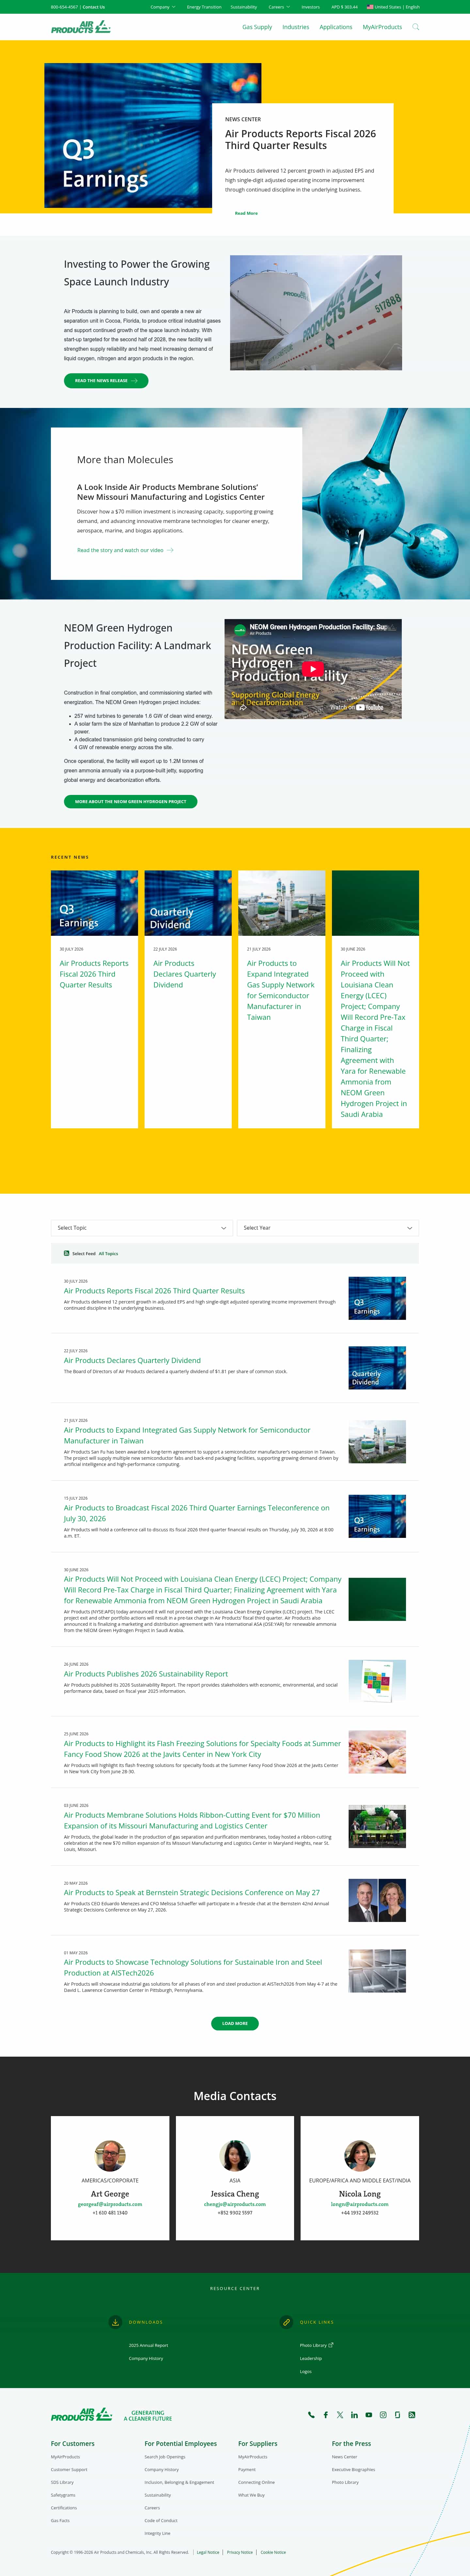Screen dimensions: 470x2576
Task: Open the Industries menu
Action: (295, 27)
